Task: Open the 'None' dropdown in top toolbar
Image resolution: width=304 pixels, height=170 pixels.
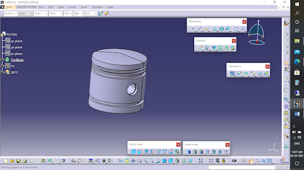Action: [90, 13]
